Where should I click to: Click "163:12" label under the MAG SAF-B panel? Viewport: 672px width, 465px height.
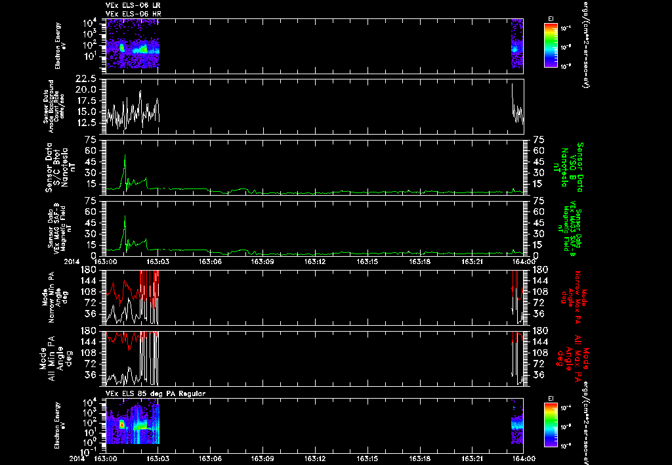pos(315,261)
